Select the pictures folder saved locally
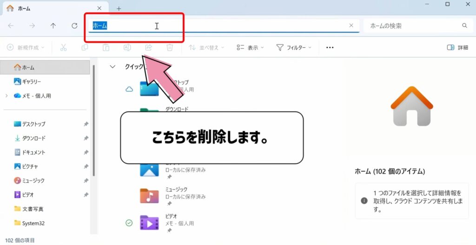The width and height of the screenshot is (476, 245). pyautogui.click(x=149, y=170)
